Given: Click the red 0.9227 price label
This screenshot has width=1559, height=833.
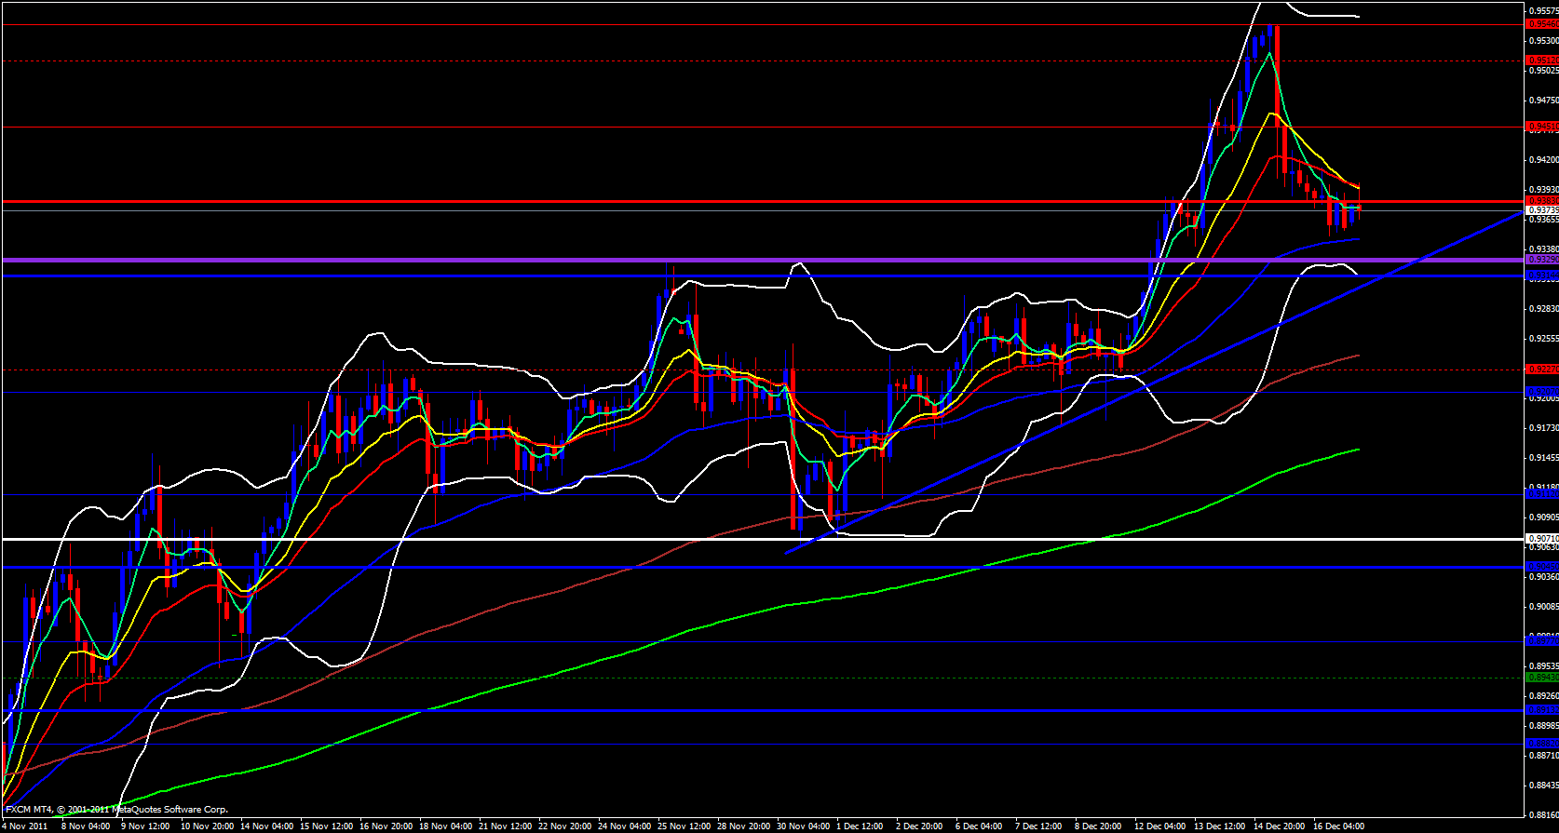Looking at the screenshot, I should click(x=1542, y=369).
